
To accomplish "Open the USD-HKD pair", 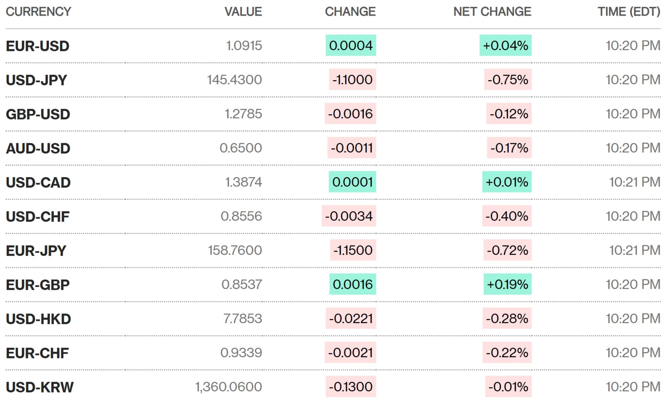I will pyautogui.click(x=38, y=319).
